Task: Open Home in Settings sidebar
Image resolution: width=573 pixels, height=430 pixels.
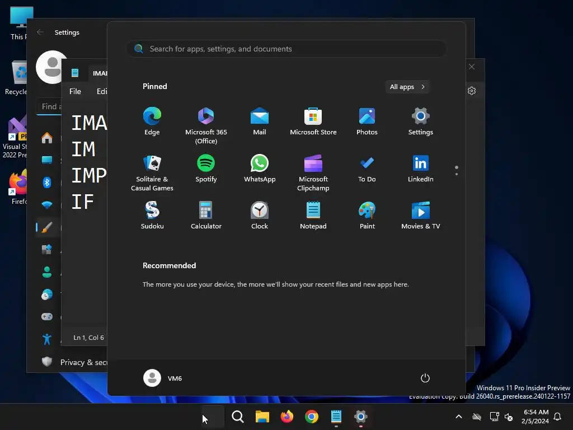Action: tap(47, 138)
